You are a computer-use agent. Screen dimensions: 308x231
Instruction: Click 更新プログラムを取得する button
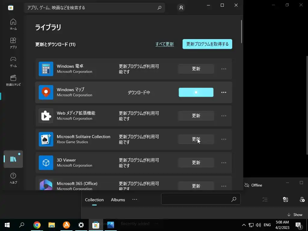207,44
